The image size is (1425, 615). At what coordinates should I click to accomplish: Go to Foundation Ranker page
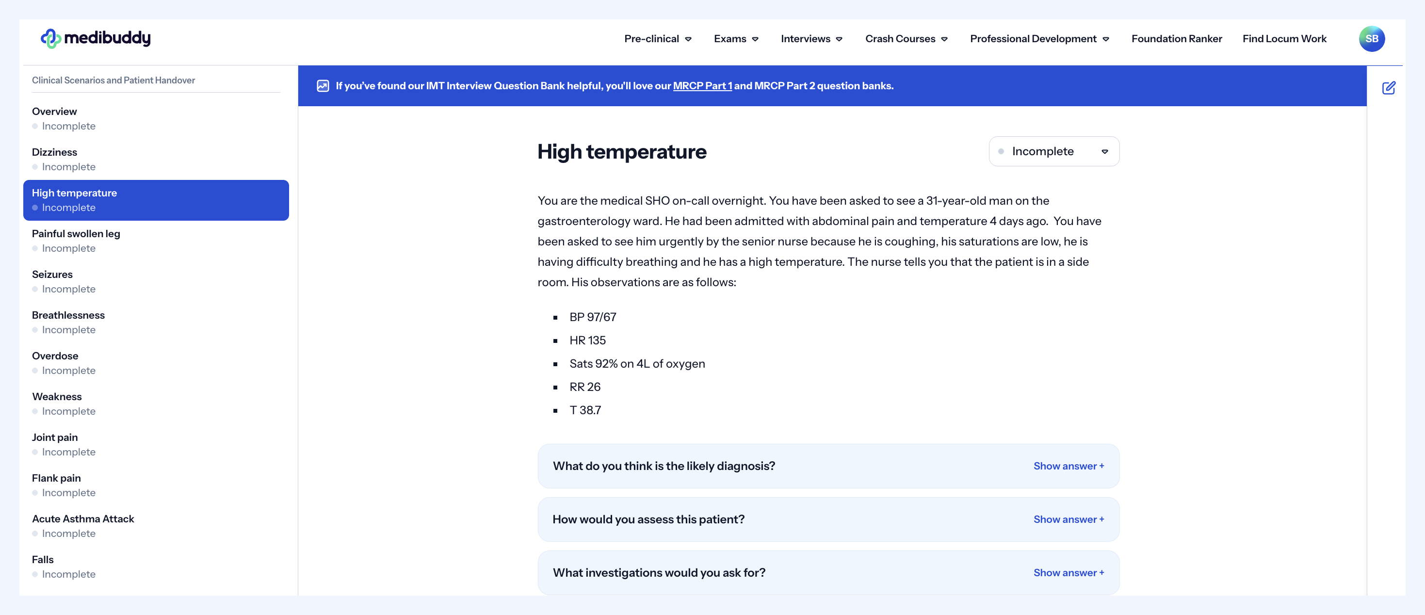pos(1176,39)
